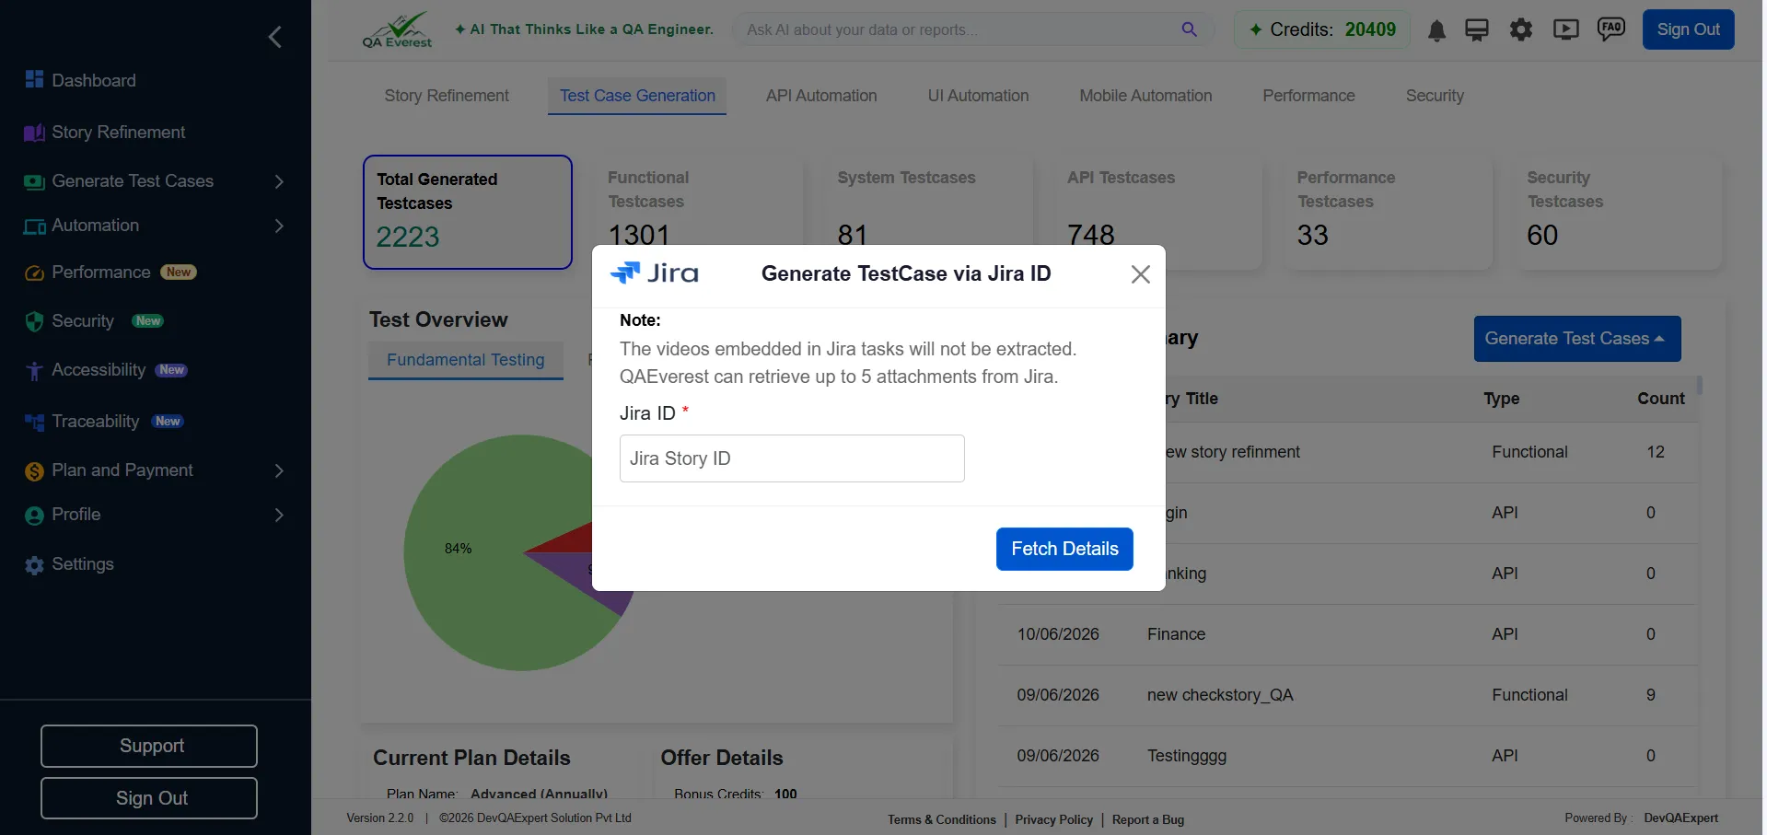Open the FAQ icon in the header
Image resolution: width=1767 pixels, height=835 pixels.
(x=1611, y=29)
